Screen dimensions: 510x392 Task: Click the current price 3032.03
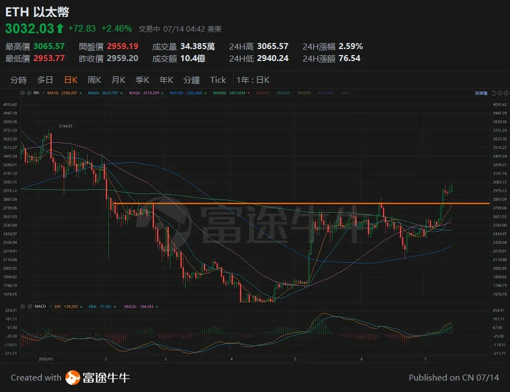[x=29, y=29]
